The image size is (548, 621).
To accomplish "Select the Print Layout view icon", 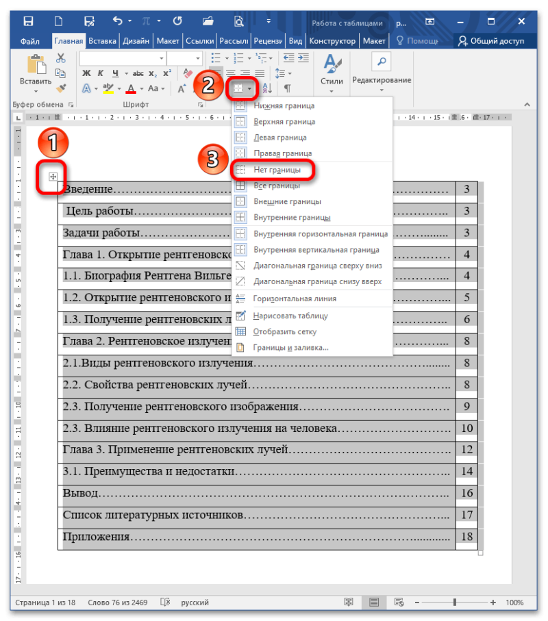I will (373, 602).
